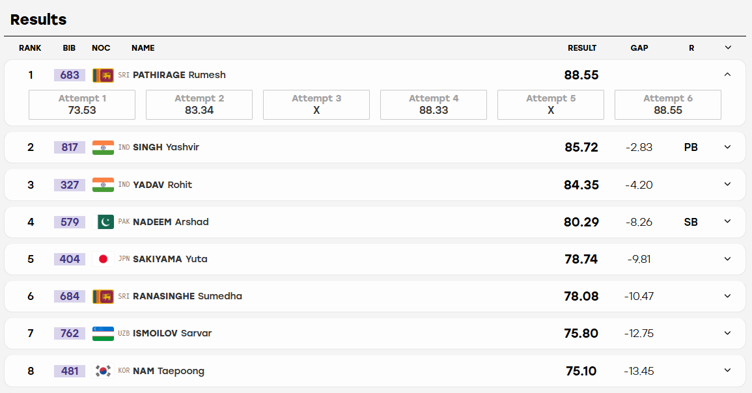Click the Uzbekistan flag beside Ismoilov Sarvar
Viewport: 752px width, 393px height.
[103, 333]
